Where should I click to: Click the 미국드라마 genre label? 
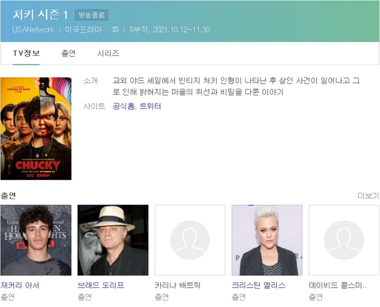[83, 29]
